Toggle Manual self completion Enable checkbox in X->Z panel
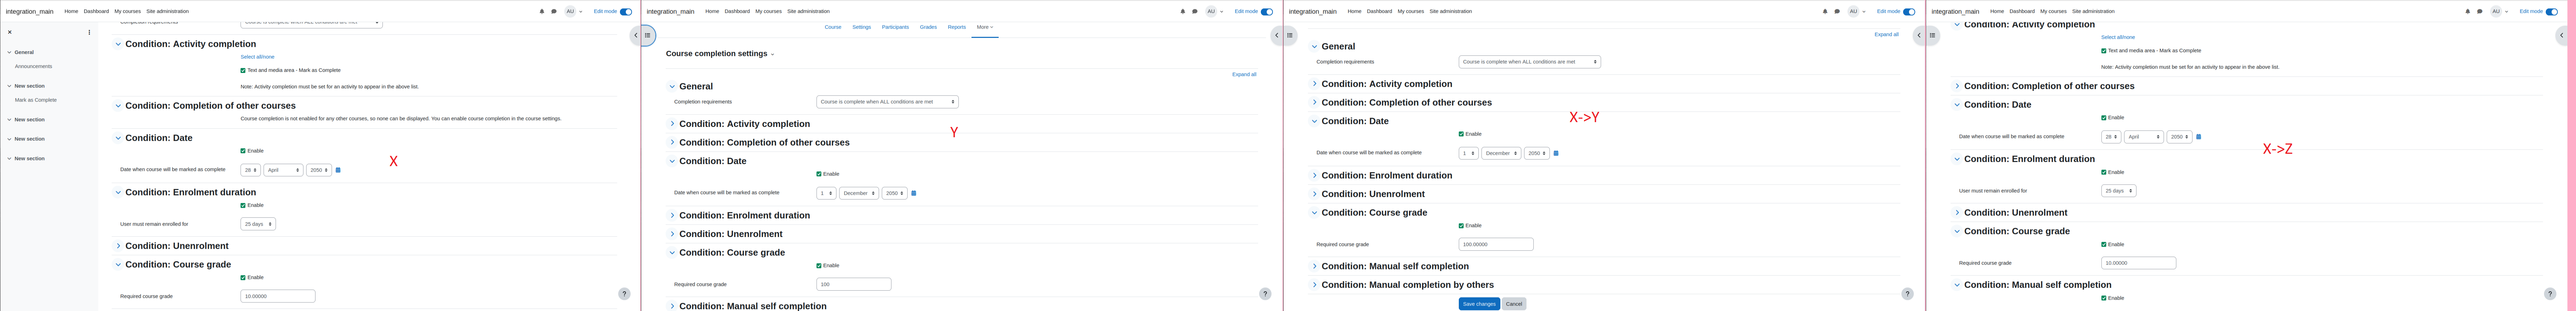Viewport: 2576px width, 311px height. [2104, 298]
